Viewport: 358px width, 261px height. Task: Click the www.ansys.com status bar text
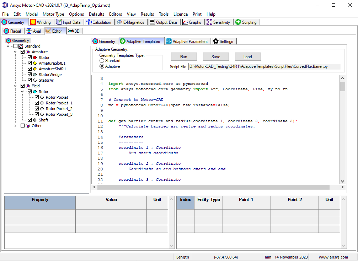tap(333, 257)
